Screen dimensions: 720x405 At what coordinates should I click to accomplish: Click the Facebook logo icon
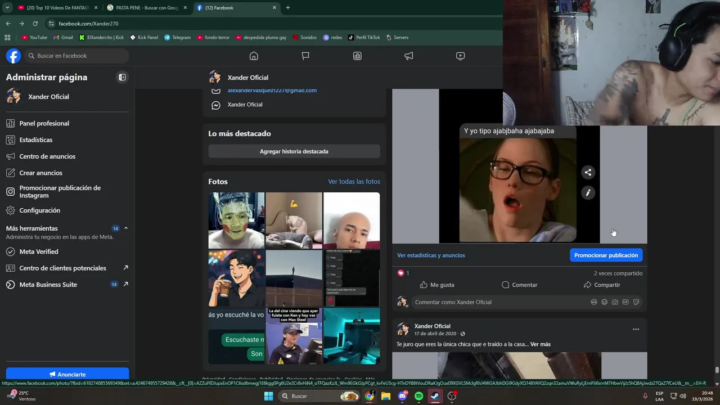[x=13, y=56]
